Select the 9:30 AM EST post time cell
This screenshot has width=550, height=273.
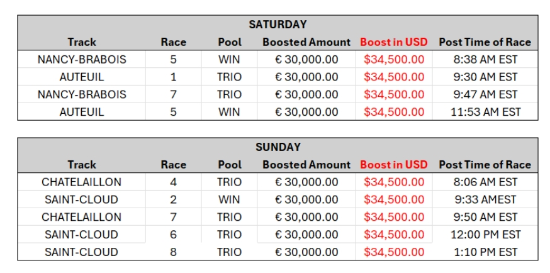tap(485, 77)
